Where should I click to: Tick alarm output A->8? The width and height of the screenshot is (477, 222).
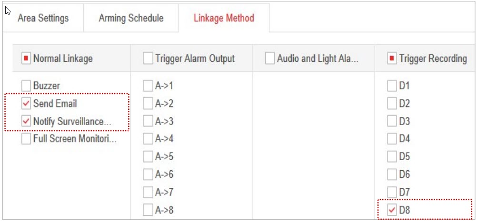pos(148,210)
